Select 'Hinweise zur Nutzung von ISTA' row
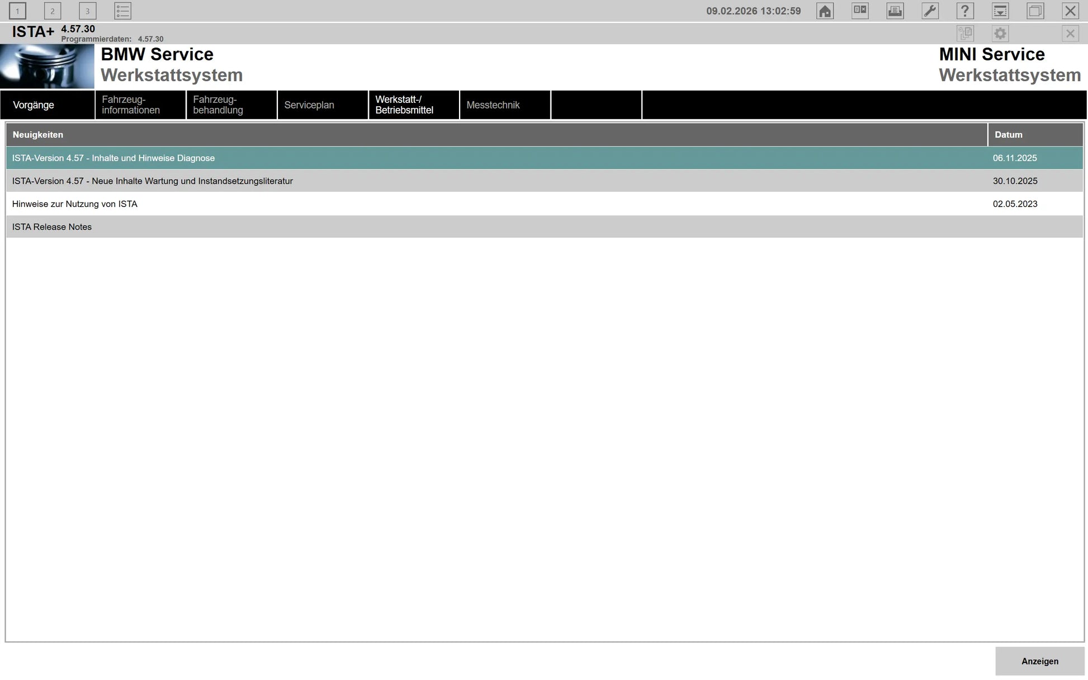Image resolution: width=1088 pixels, height=680 pixels. click(75, 204)
